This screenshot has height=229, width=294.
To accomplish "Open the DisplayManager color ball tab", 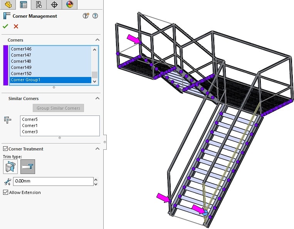I will [69, 5].
